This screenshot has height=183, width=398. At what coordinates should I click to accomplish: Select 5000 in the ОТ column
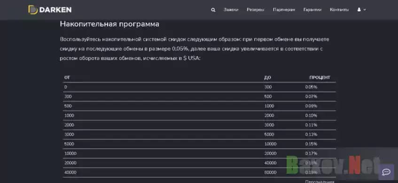click(69, 144)
